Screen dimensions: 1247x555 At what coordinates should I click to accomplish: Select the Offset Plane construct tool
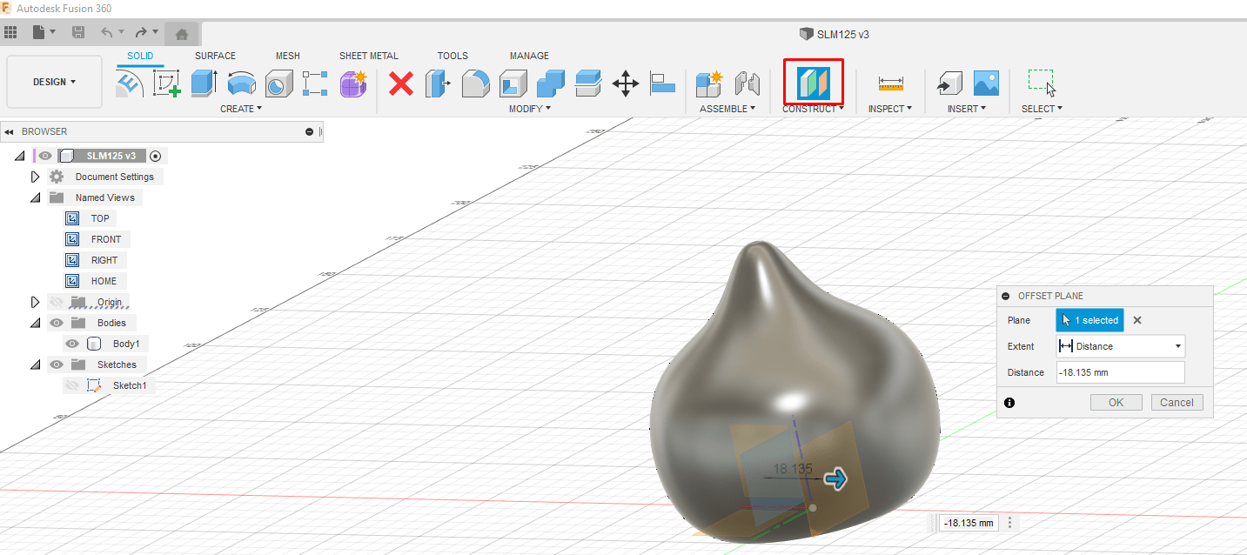coord(814,84)
